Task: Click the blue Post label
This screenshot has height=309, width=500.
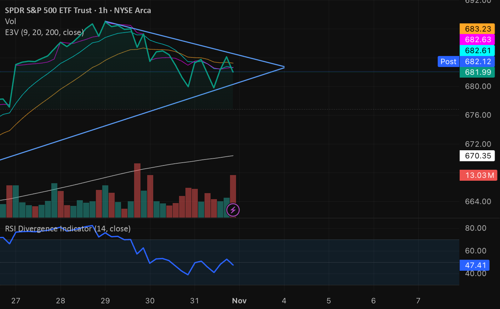Action: (448, 61)
